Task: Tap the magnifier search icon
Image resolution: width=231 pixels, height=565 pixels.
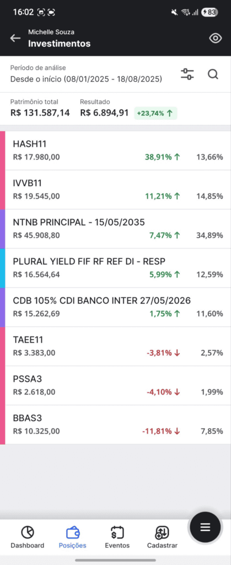Action: (x=213, y=74)
